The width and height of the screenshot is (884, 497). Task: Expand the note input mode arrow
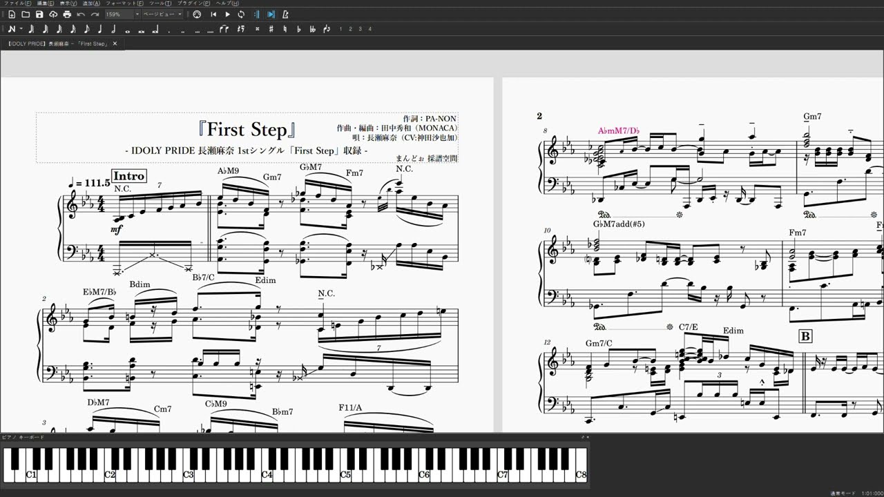point(21,29)
